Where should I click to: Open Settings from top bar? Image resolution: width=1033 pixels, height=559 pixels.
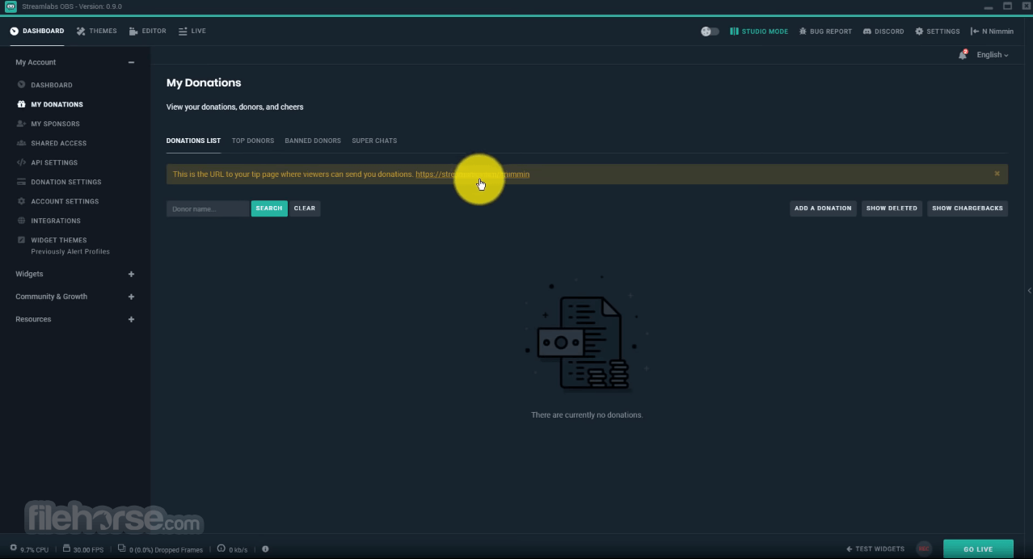(938, 32)
